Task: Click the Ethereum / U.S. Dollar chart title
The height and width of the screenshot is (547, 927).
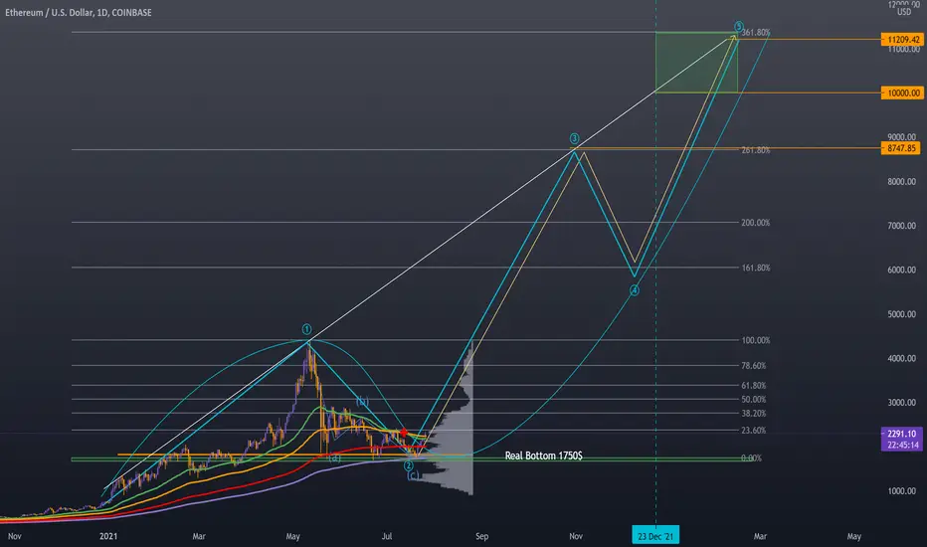Action: [79, 12]
